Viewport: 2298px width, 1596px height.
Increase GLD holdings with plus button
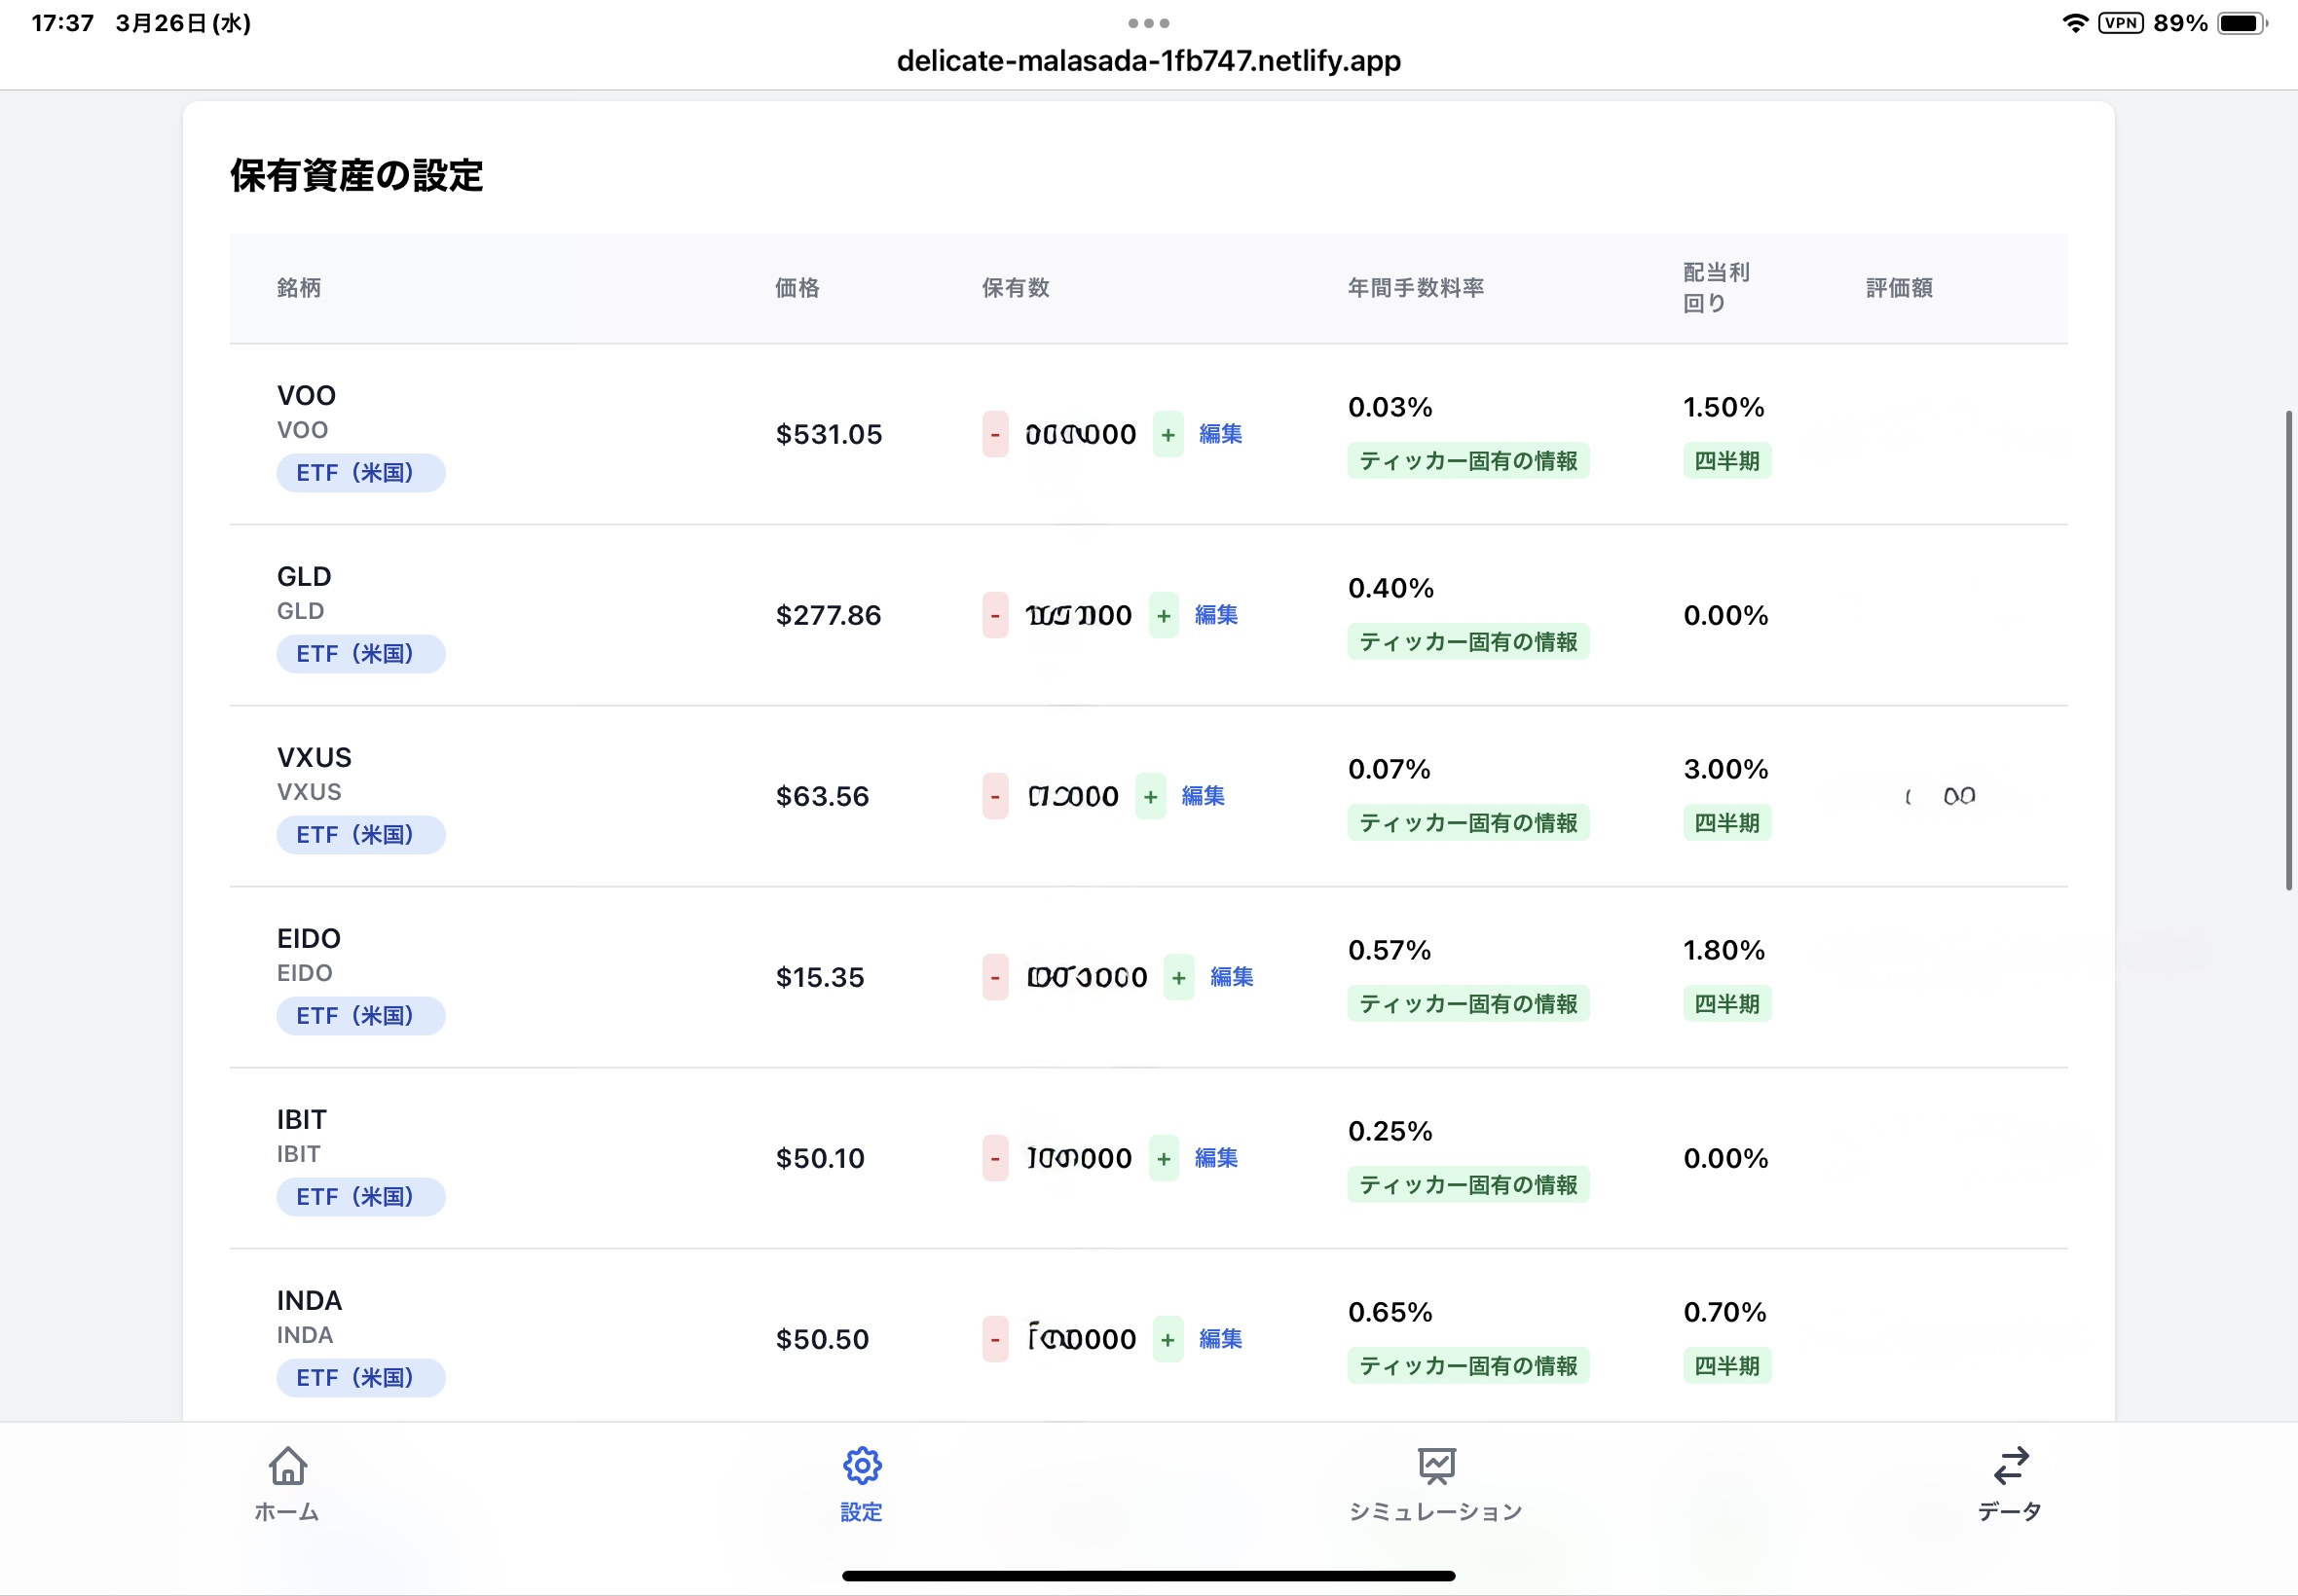point(1164,615)
